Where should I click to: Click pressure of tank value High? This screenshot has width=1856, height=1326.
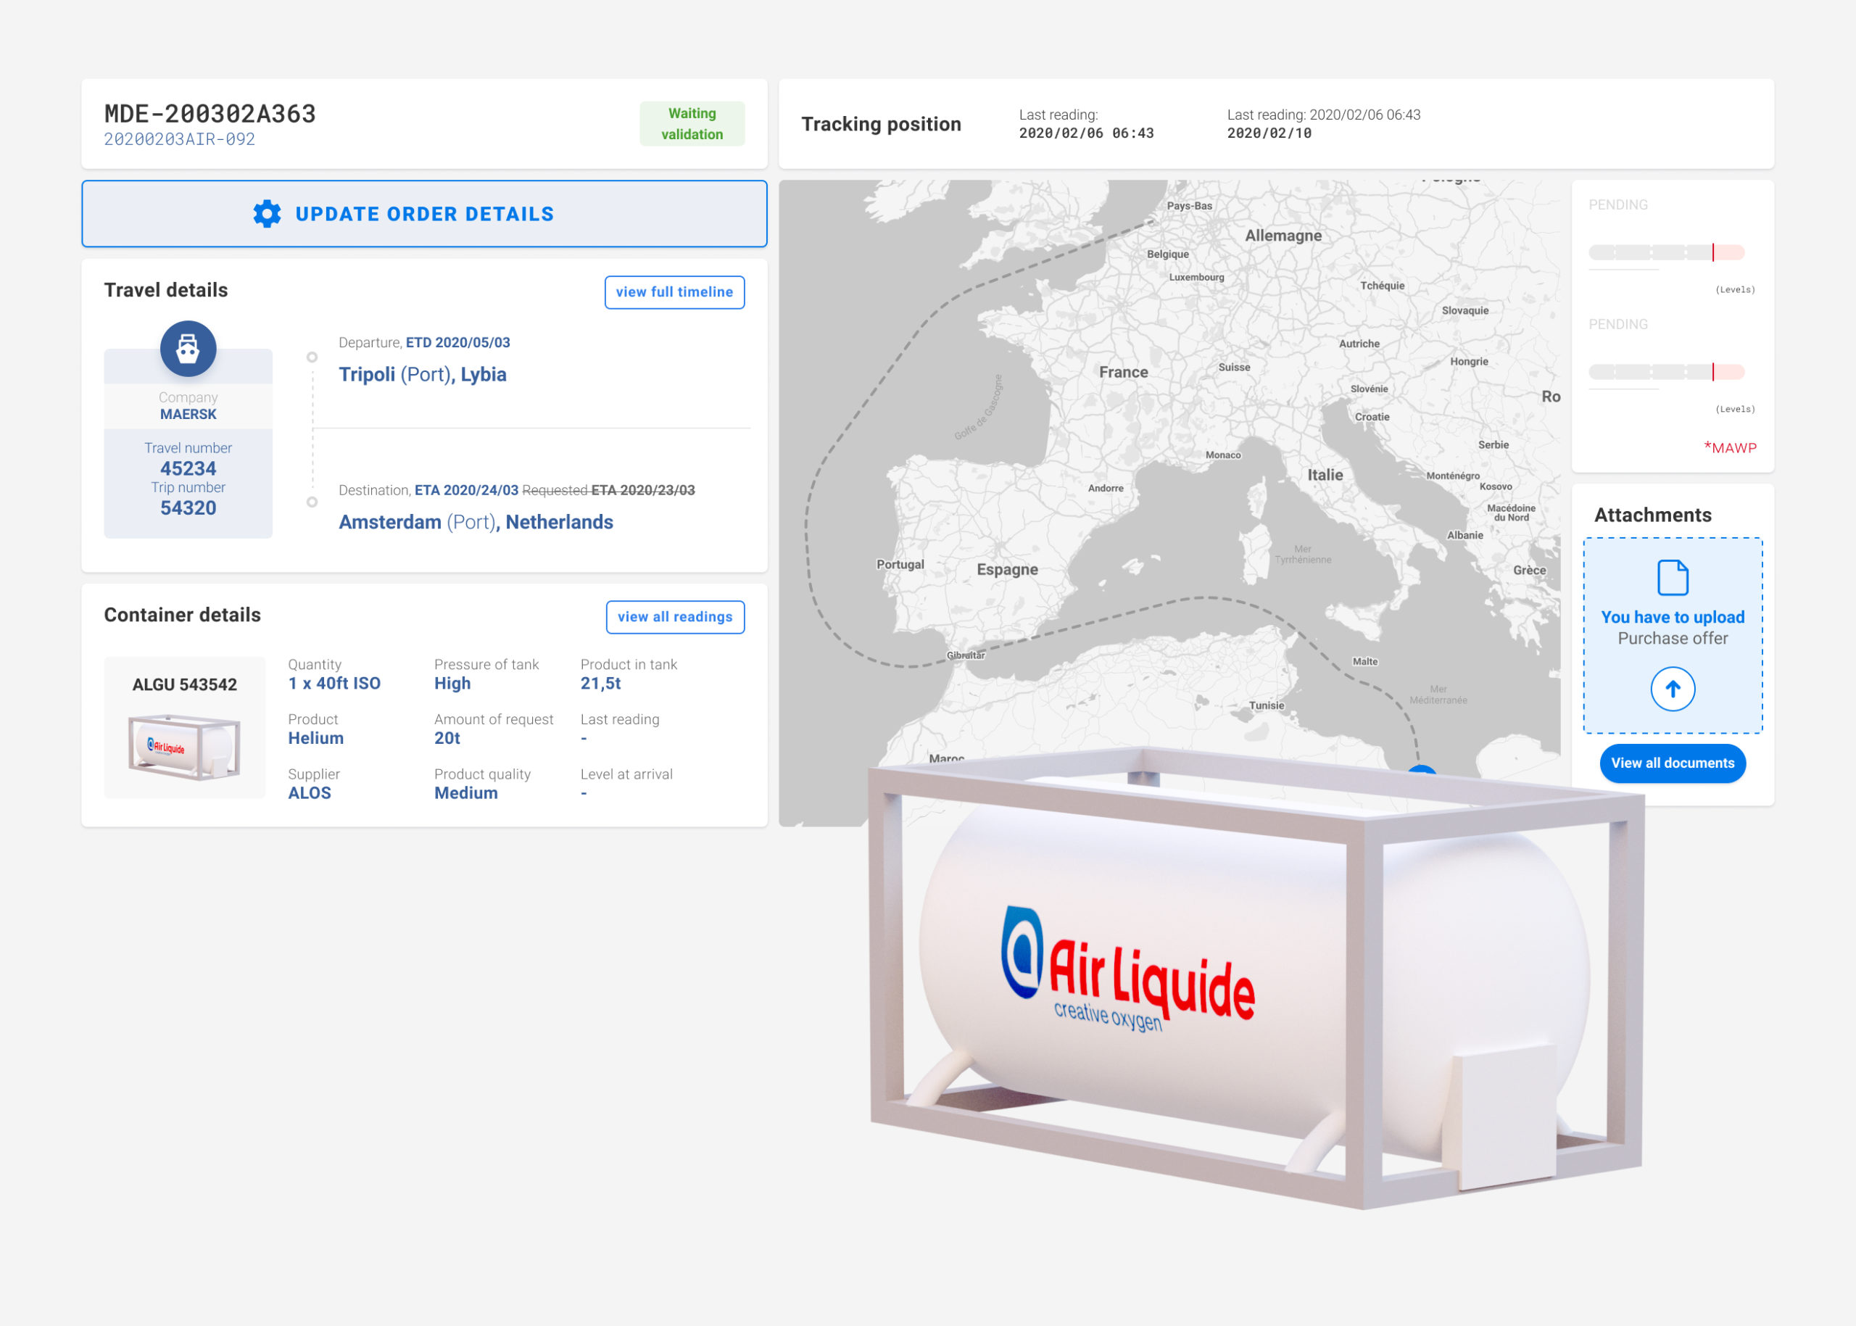pyautogui.click(x=452, y=684)
